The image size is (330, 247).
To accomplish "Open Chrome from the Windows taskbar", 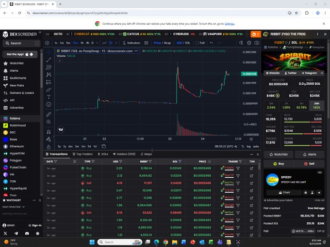I will click(165, 242).
